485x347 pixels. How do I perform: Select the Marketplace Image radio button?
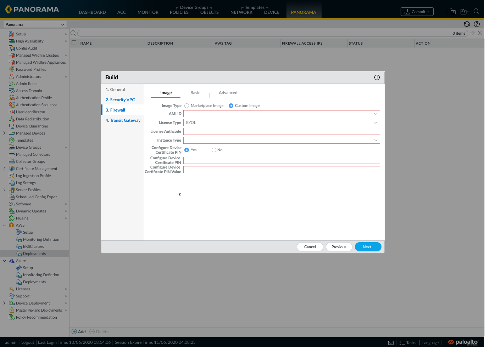(x=186, y=106)
